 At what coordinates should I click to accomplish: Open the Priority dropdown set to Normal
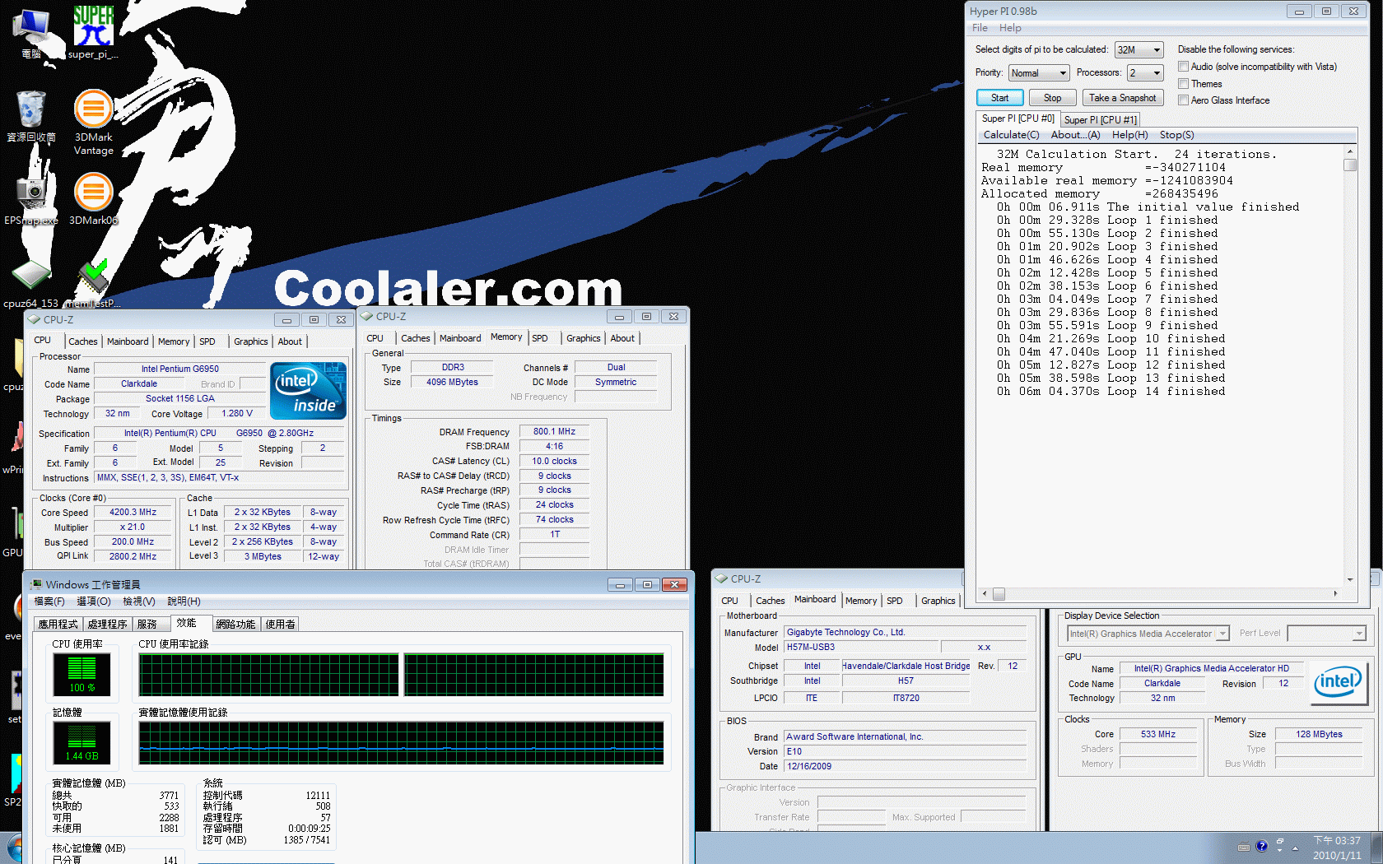point(1039,73)
